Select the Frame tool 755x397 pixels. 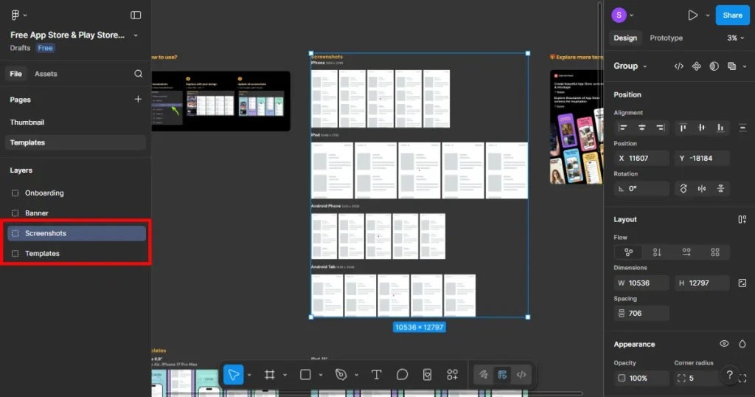coord(270,375)
